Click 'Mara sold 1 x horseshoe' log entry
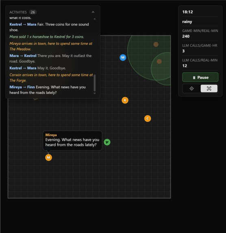 pos(47,37)
